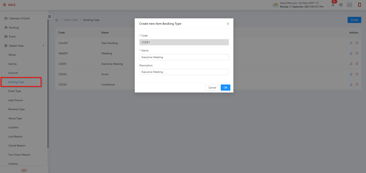Focus the Description input field

tap(184, 72)
